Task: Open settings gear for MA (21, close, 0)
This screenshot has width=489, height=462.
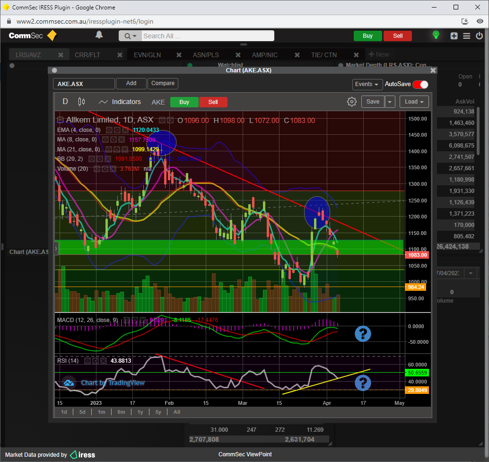Action: pos(117,149)
